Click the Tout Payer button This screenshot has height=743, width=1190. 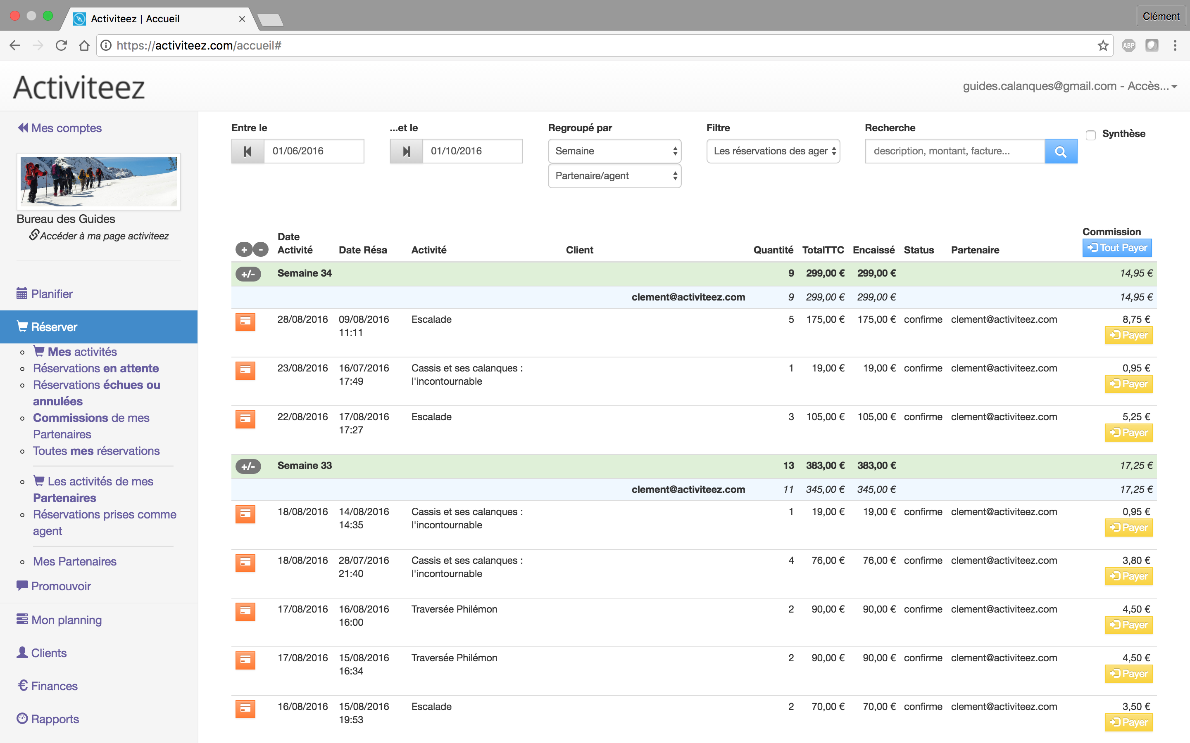pyautogui.click(x=1117, y=248)
